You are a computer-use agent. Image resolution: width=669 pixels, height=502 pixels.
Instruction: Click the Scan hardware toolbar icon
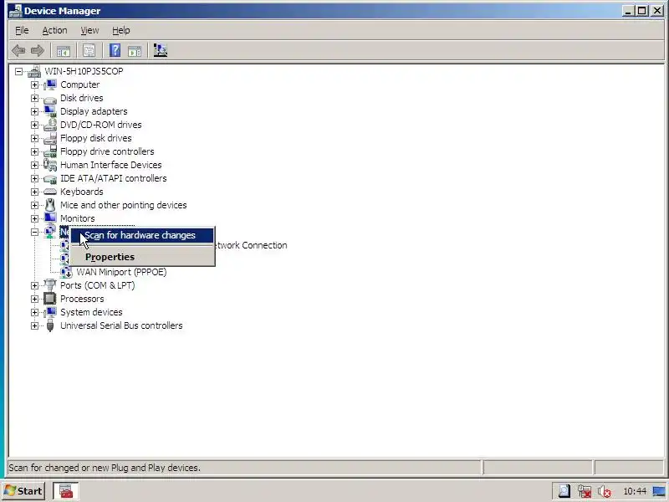tap(160, 51)
